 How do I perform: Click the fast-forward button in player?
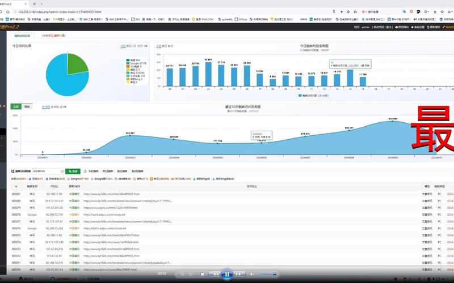click(x=239, y=274)
